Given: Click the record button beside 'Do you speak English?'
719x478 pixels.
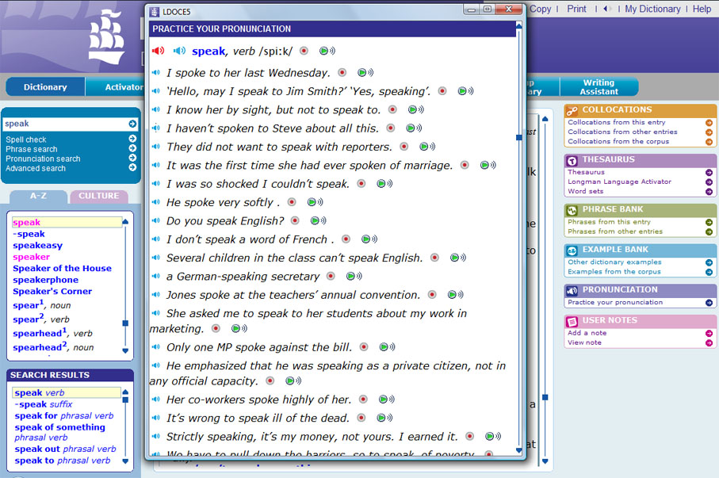Looking at the screenshot, I should (295, 220).
